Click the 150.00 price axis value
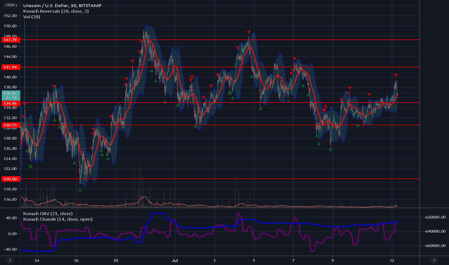 [x=10, y=26]
